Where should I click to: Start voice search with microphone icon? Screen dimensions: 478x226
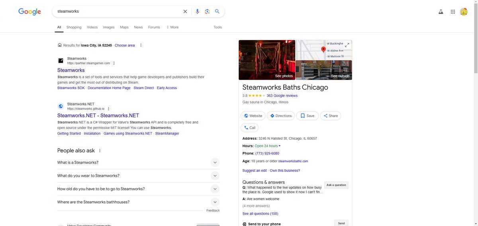[197, 12]
